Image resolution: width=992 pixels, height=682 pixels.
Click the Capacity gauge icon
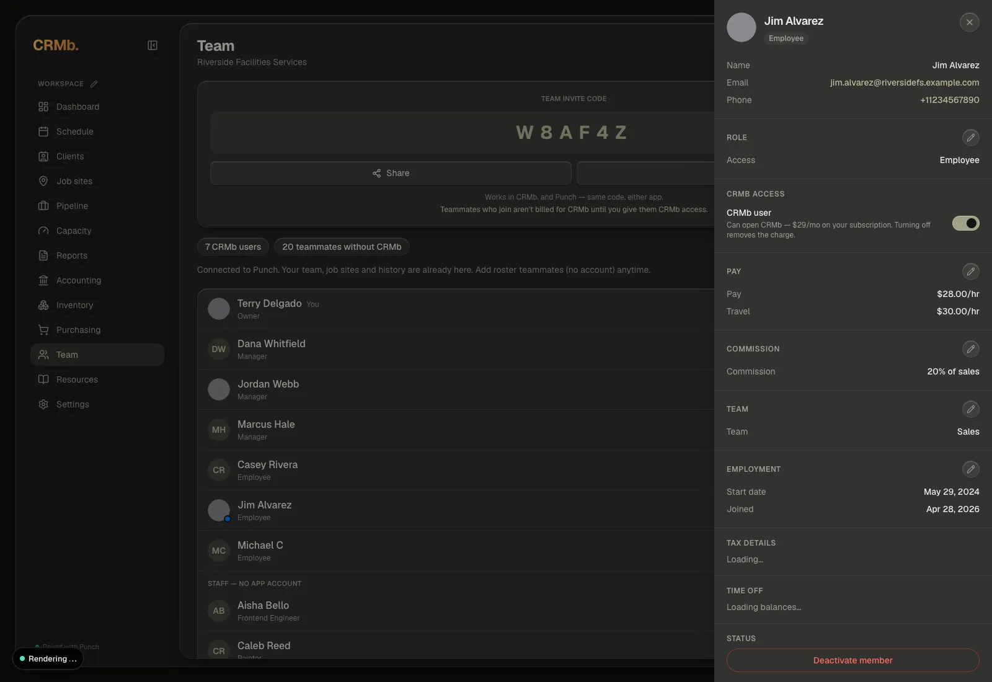point(43,231)
